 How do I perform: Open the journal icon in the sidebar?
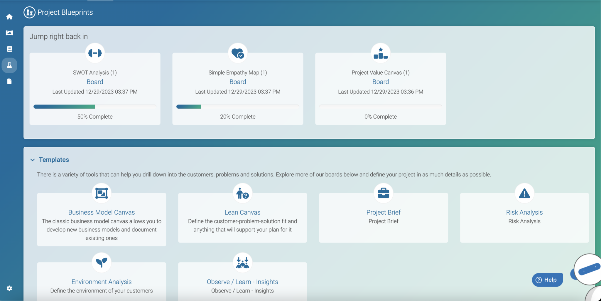(9, 49)
